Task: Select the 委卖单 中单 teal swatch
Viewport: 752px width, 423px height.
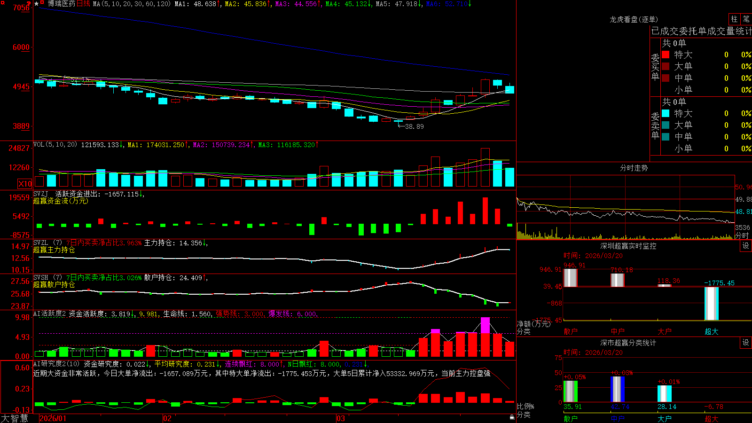Action: tap(666, 137)
